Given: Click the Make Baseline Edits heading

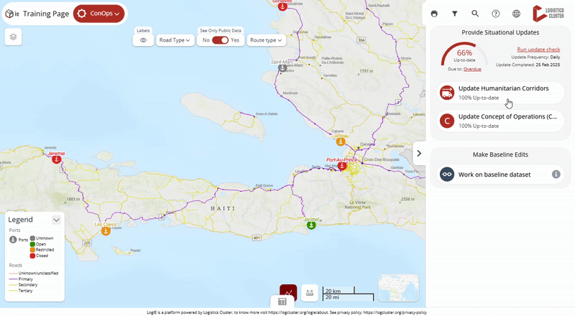Looking at the screenshot, I should 500,154.
